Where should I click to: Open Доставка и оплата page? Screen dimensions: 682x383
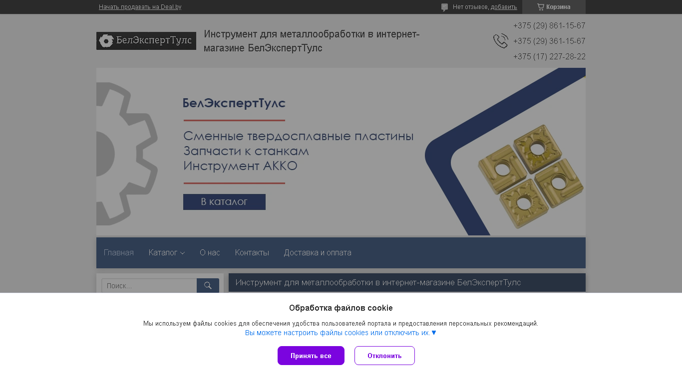pyautogui.click(x=318, y=253)
